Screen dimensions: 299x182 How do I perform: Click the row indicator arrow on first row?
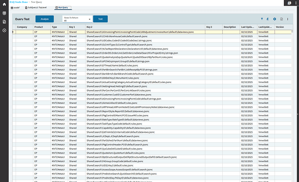13,32
